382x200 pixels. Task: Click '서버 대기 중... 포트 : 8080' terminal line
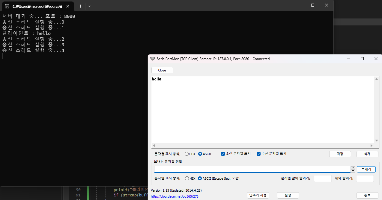coord(38,16)
